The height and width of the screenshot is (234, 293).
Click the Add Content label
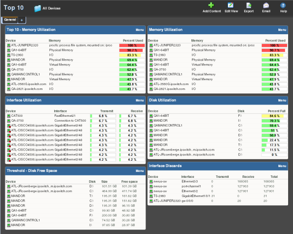[212, 11]
